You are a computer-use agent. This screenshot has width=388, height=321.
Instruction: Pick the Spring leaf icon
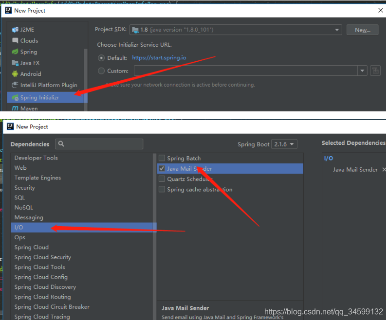(x=15, y=52)
